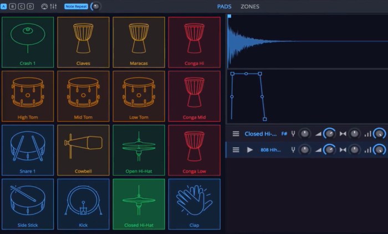Open the F# note selector
This screenshot has width=388, height=234.
point(284,133)
